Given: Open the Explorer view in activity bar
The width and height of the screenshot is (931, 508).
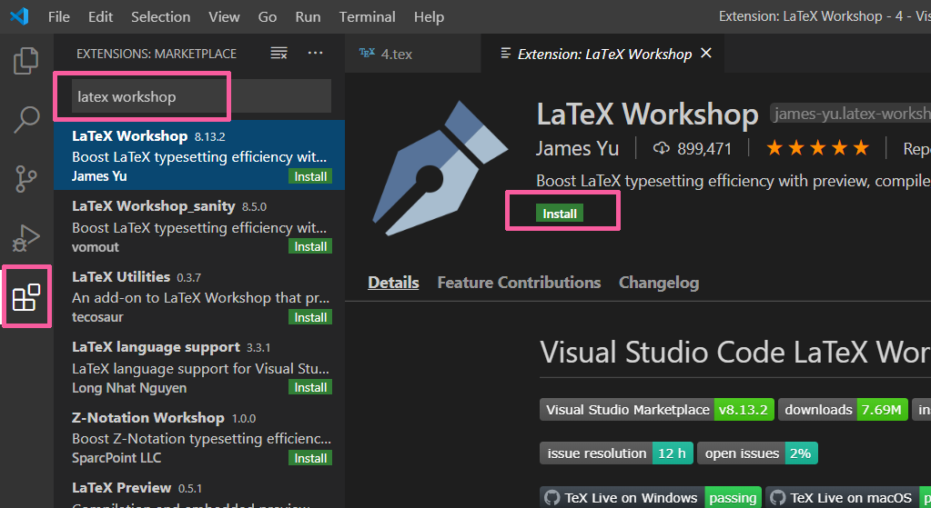Looking at the screenshot, I should click(x=26, y=61).
